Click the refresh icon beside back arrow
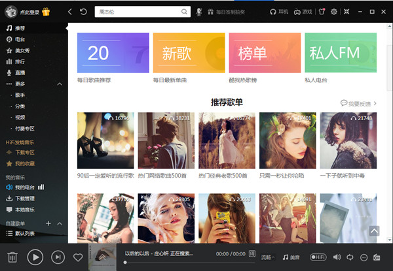Viewport: 393px width, 271px height. coord(83,12)
